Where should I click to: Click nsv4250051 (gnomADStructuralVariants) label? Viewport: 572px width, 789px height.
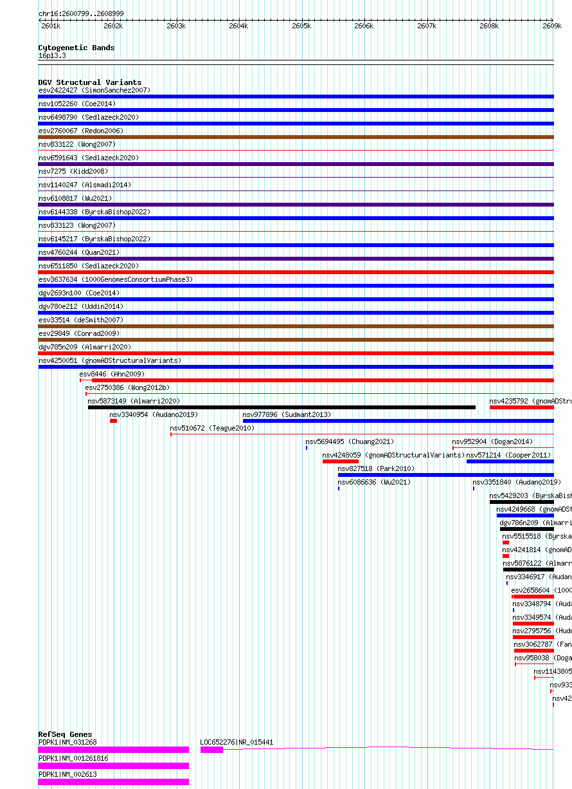110,360
